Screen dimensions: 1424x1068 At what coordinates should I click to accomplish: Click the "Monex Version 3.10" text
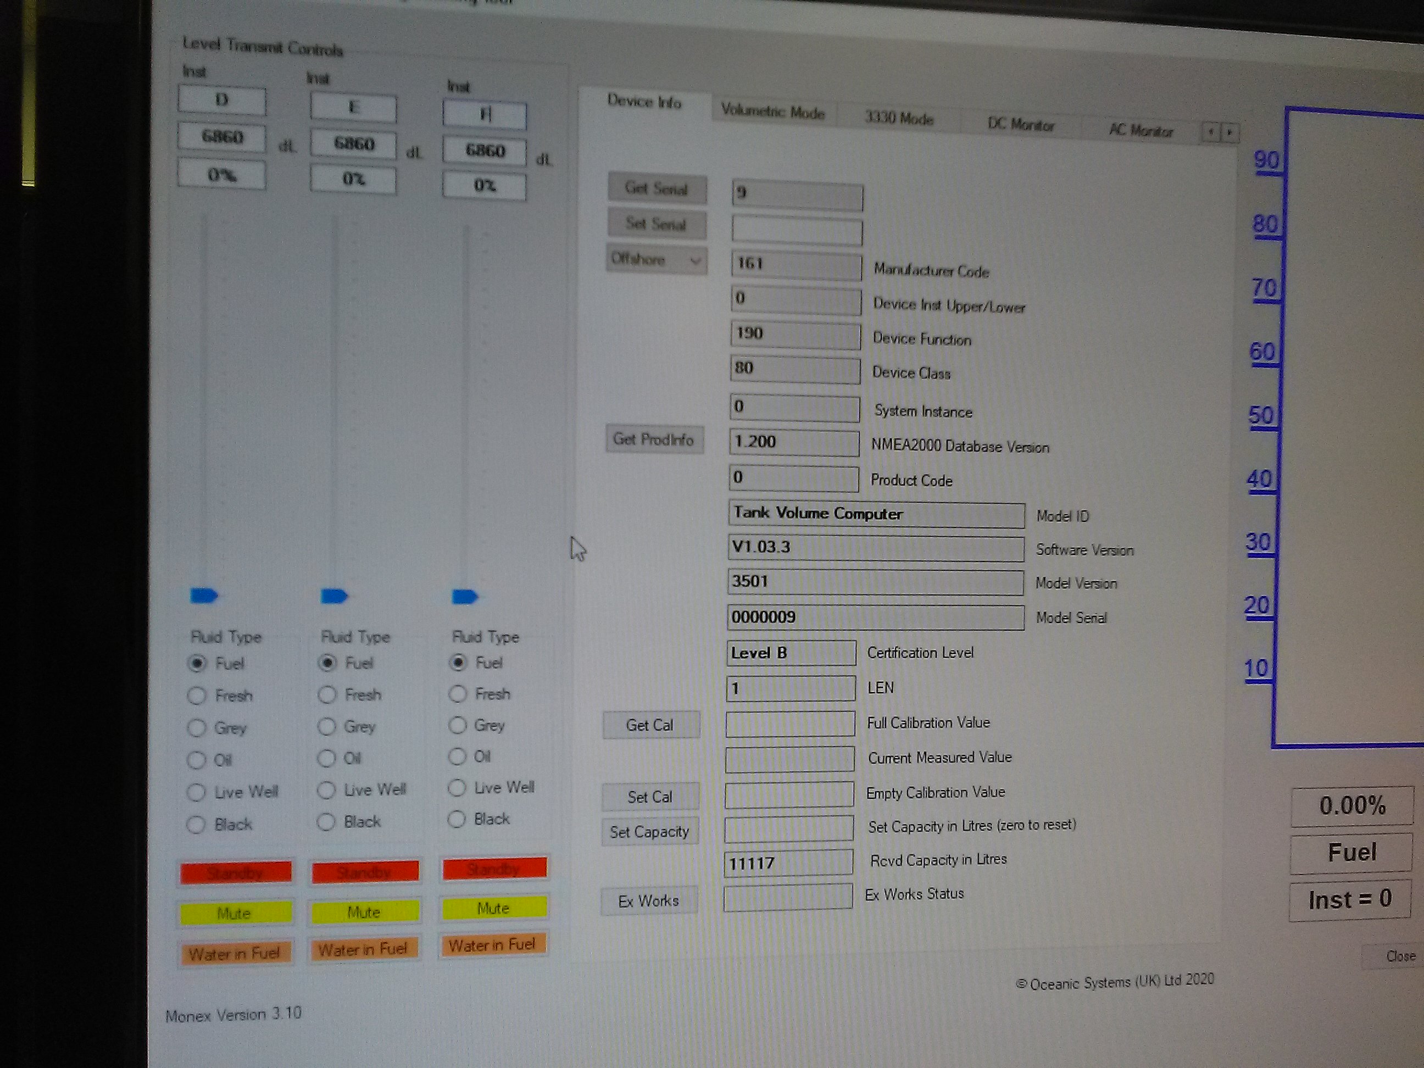click(x=233, y=1015)
